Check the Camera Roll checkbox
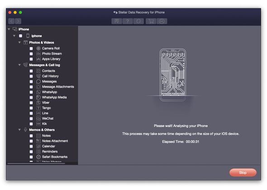Image resolution: width=267 pixels, height=190 pixels. pos(31,48)
